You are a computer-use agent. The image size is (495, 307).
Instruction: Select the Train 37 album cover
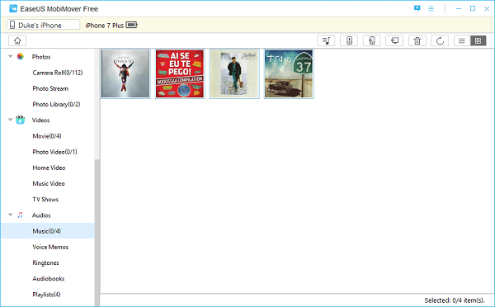(x=289, y=74)
